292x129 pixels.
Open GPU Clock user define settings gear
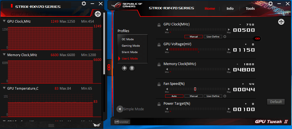[x=225, y=37]
